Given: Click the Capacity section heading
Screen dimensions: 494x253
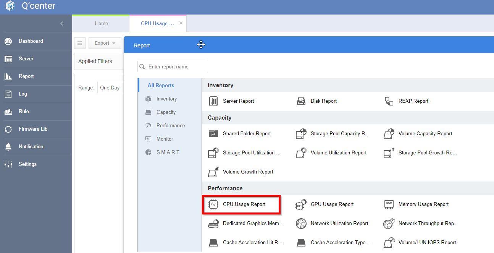Looking at the screenshot, I should (220, 118).
